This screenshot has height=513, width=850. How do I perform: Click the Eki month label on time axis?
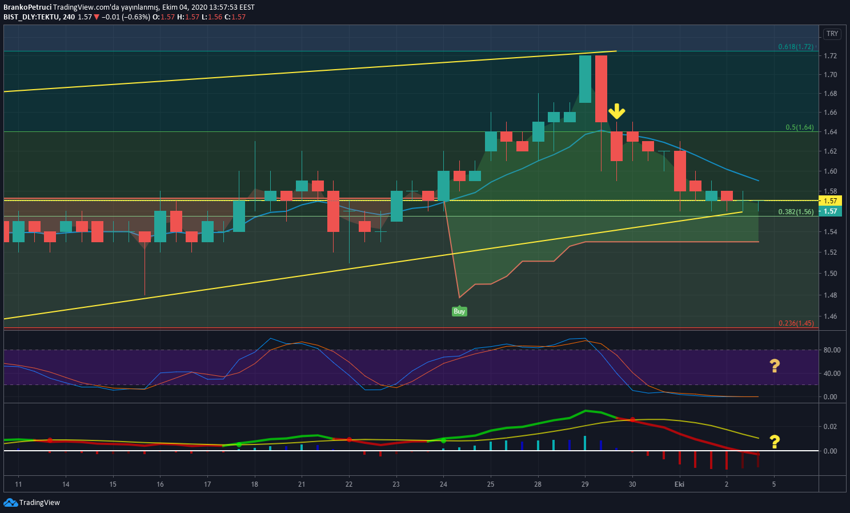[x=679, y=484]
